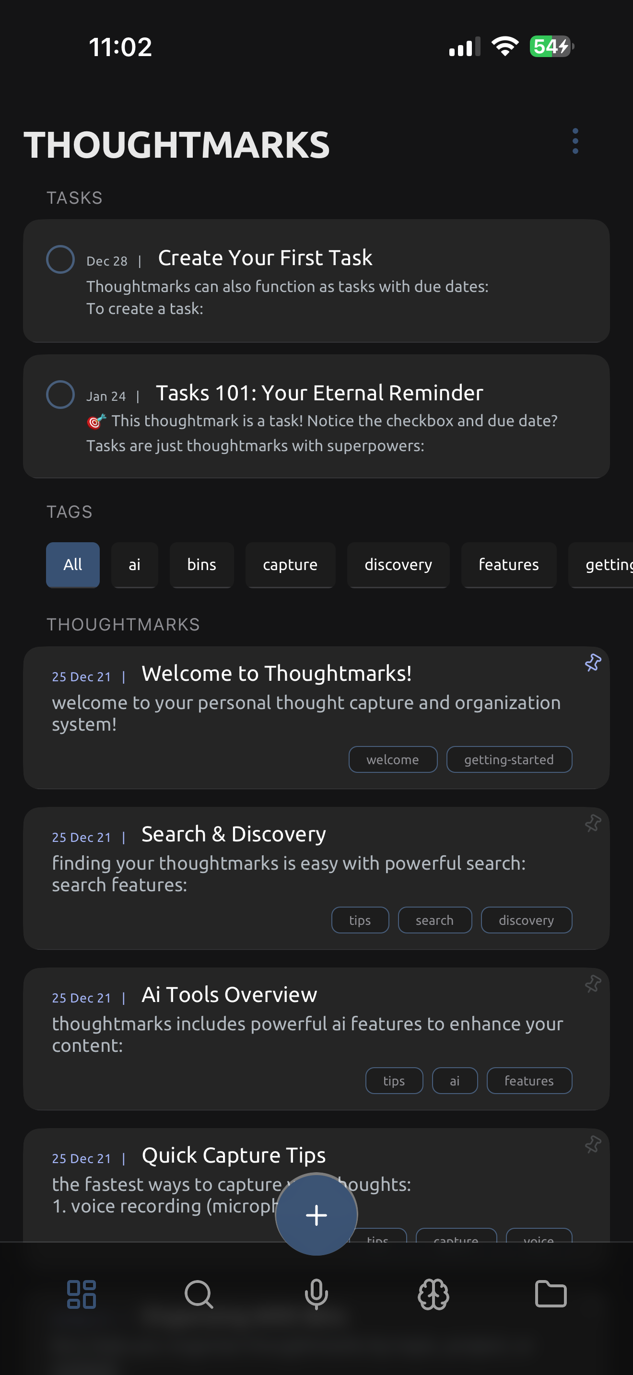The height and width of the screenshot is (1375, 633).
Task: Tap the plus button to add thoughtmark
Action: pyautogui.click(x=316, y=1215)
